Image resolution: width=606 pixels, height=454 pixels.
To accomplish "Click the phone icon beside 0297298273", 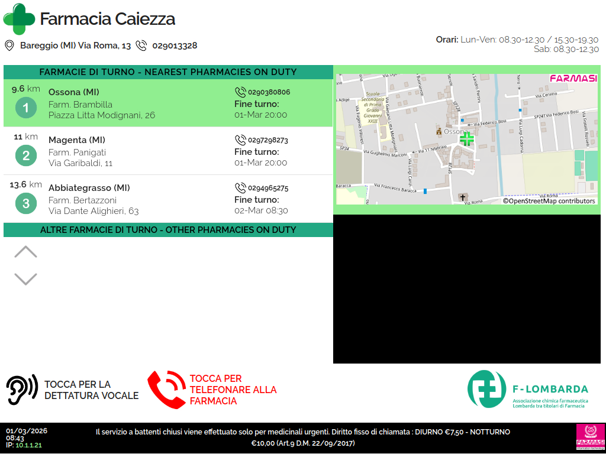I will click(240, 140).
